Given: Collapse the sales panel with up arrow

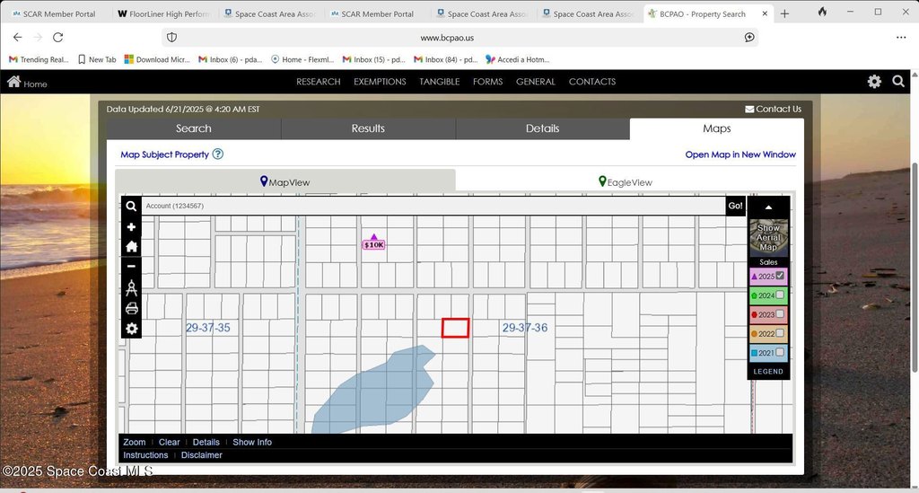Looking at the screenshot, I should point(768,207).
